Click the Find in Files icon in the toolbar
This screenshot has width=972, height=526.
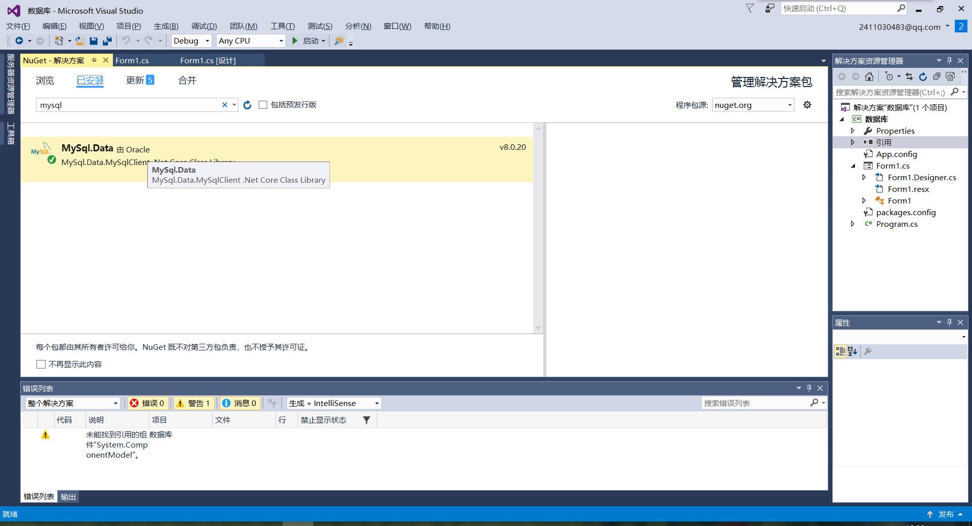(339, 41)
